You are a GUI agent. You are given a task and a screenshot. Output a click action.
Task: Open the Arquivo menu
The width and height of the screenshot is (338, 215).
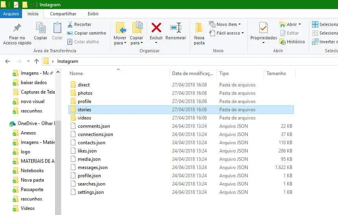pyautogui.click(x=11, y=14)
